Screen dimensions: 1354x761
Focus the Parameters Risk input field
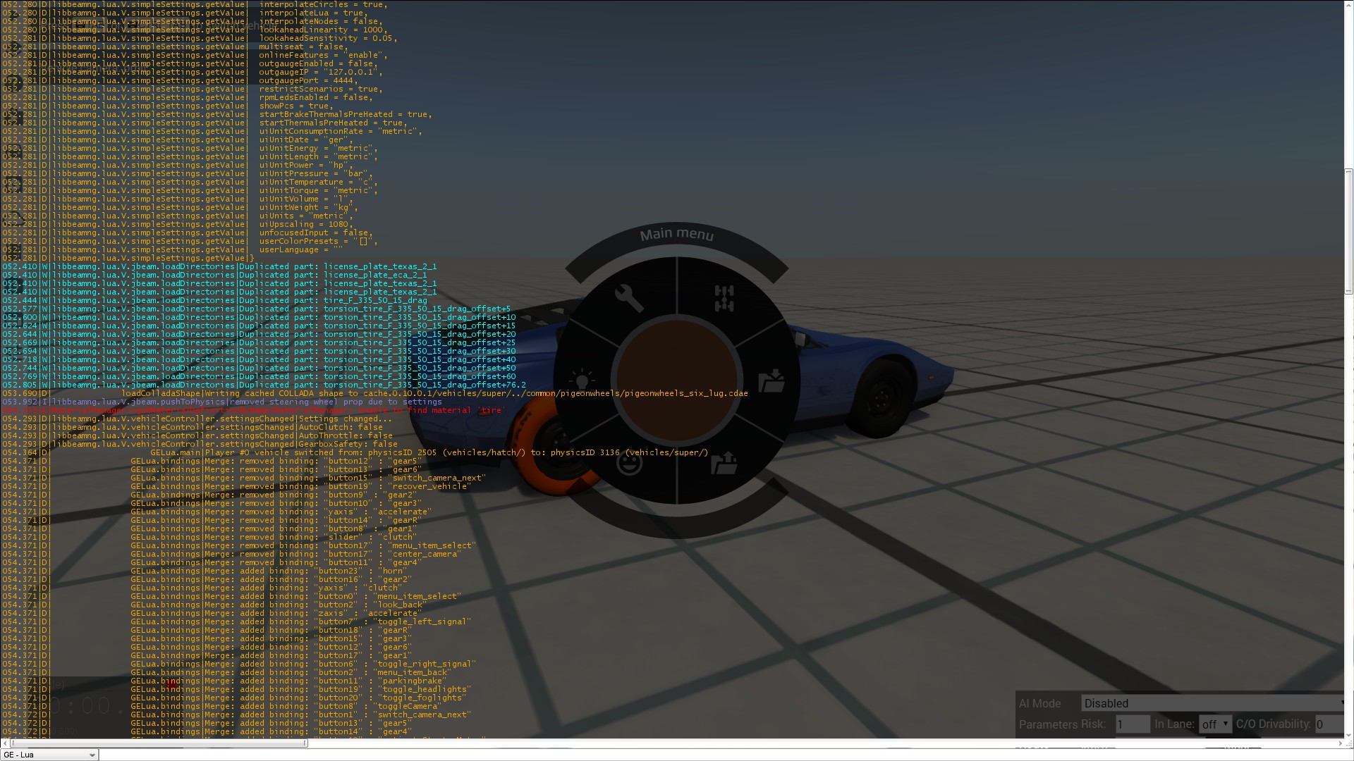pyautogui.click(x=1133, y=724)
